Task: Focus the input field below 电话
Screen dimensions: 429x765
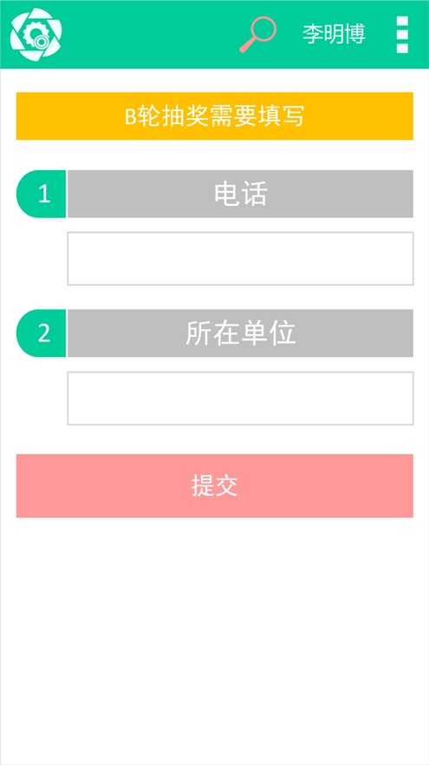Action: pos(241,259)
